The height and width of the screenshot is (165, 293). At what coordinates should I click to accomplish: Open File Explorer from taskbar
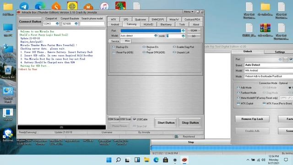click(146, 160)
